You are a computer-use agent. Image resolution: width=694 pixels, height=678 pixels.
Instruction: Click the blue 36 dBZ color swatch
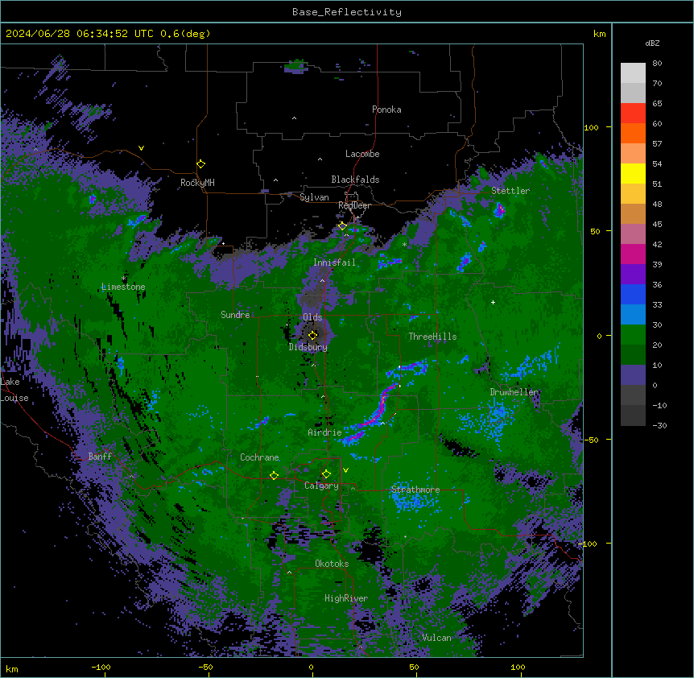633,294
